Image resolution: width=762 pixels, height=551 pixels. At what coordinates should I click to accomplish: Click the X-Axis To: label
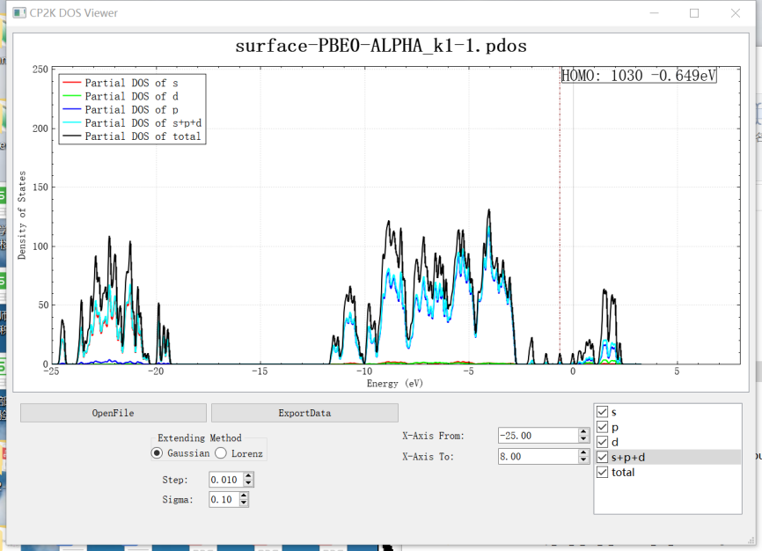coord(428,457)
